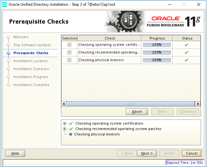The width and height of the screenshot is (207, 167).
Task: Click the green check beside recommended operating system patches
Action: click(x=71, y=129)
